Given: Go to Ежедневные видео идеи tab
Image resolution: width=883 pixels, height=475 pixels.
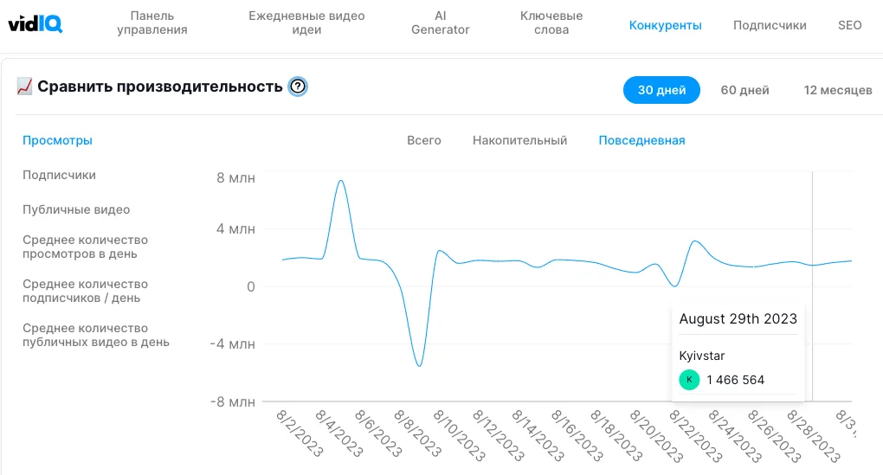Looking at the screenshot, I should [306, 23].
